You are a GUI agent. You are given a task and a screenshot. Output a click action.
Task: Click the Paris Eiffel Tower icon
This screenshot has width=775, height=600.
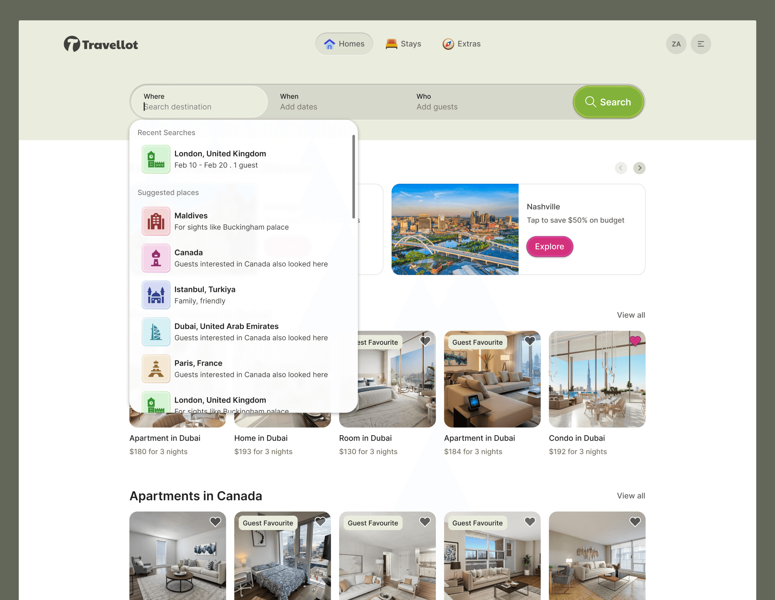(156, 369)
